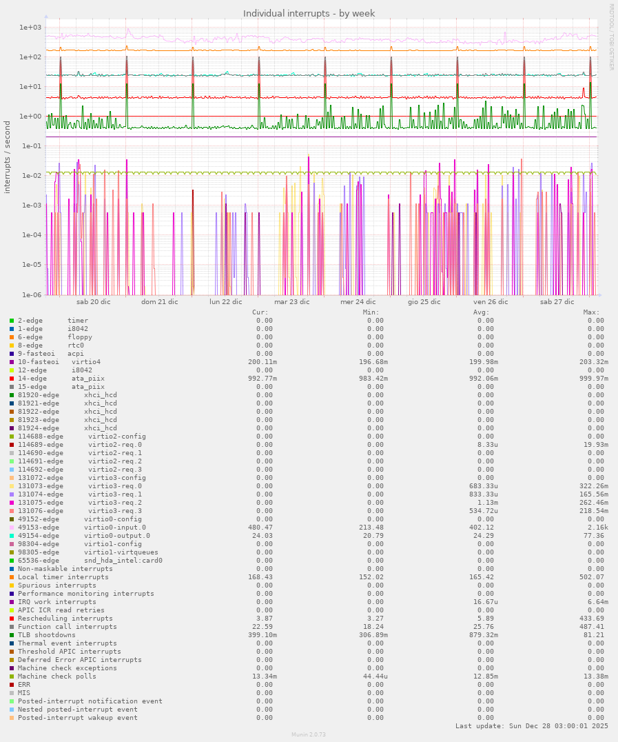Screen dimensions: 618x742
Task: Click the 'ven 26 dic' date label
Action: (x=491, y=302)
